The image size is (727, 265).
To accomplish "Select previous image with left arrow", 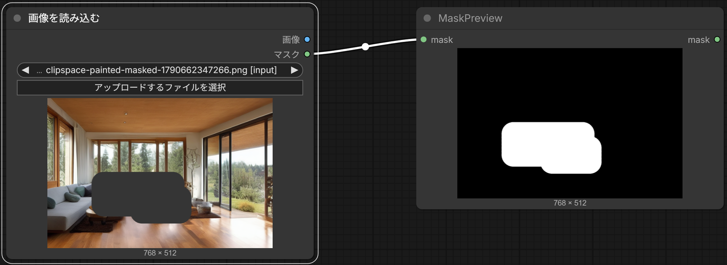I will (25, 70).
